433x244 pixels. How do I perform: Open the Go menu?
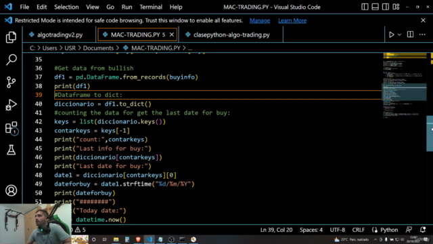110,7
